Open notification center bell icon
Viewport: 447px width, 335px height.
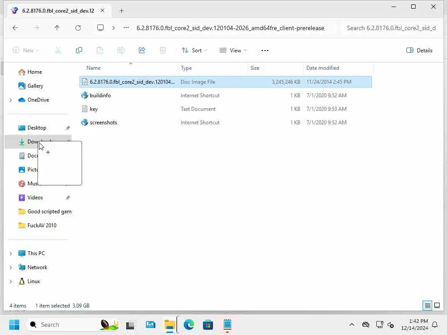coord(435,325)
